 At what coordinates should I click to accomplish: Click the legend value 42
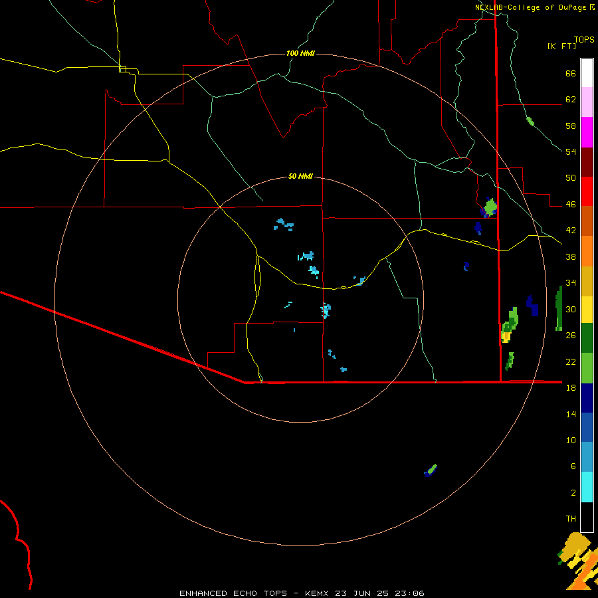tap(571, 231)
